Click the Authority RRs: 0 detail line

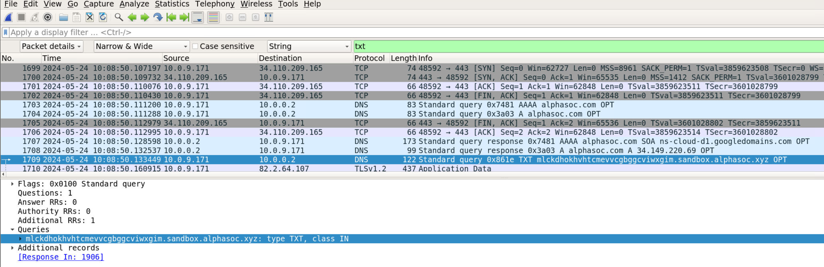[54, 211]
